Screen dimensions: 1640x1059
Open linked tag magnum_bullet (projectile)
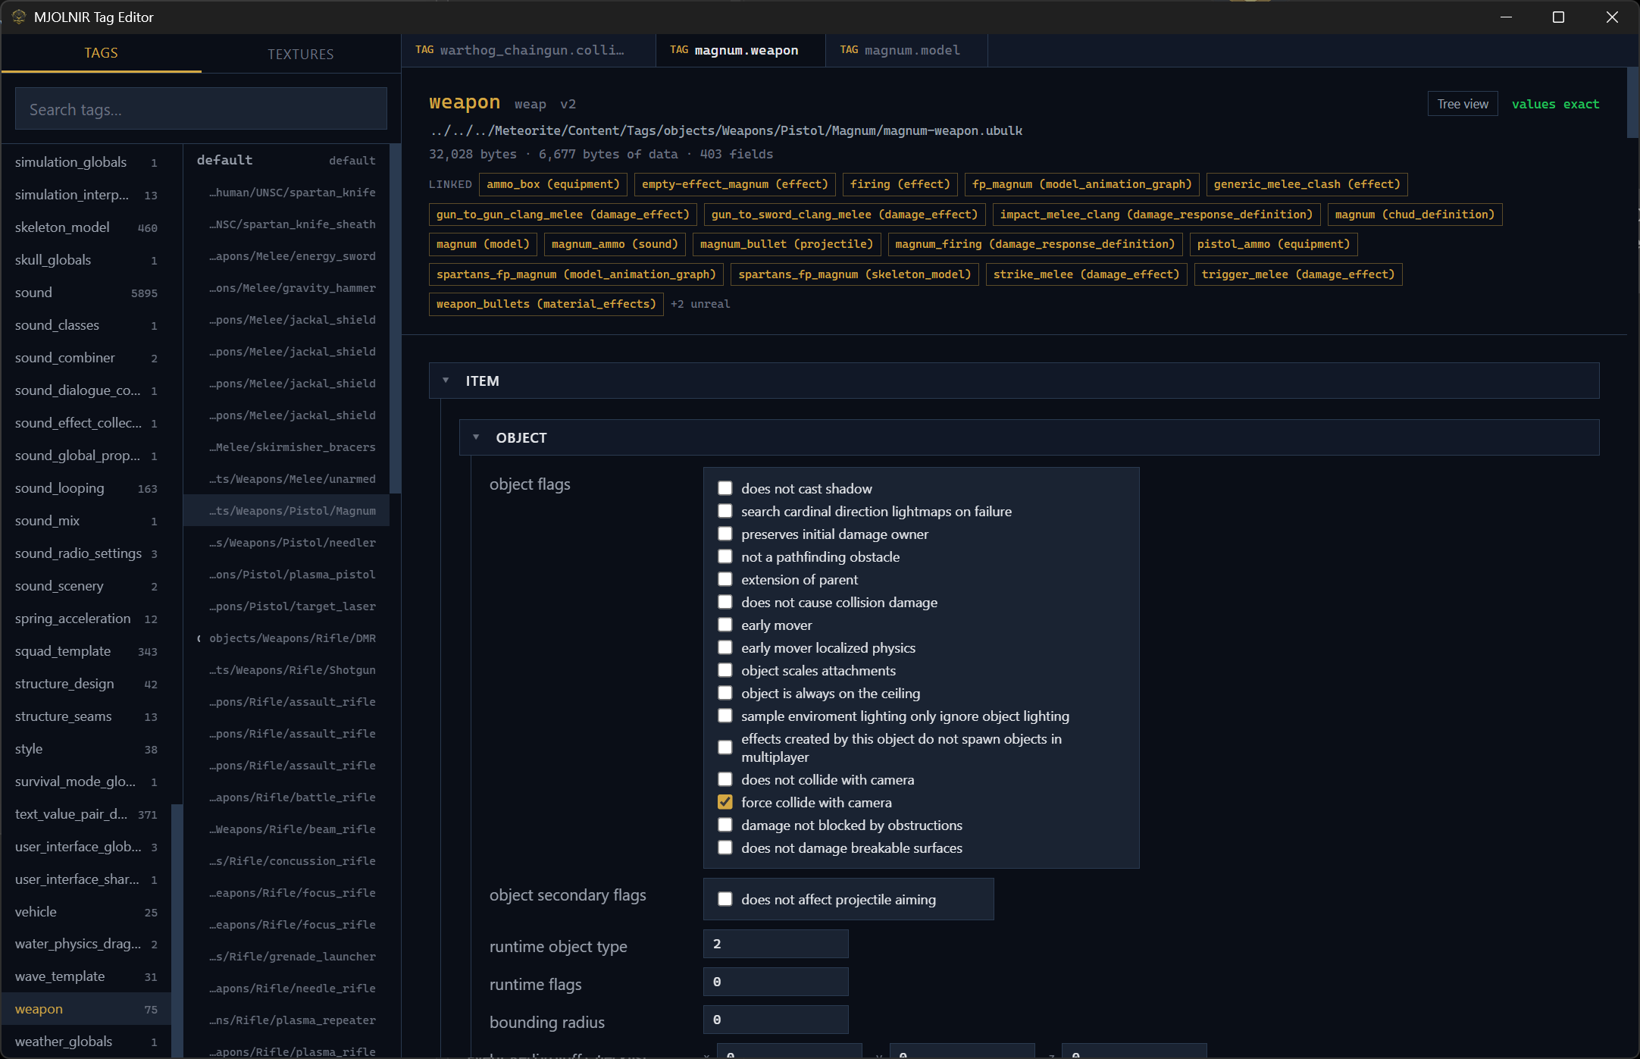click(787, 244)
